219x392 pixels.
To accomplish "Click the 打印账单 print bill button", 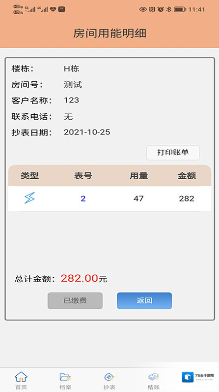I will 173,153.
